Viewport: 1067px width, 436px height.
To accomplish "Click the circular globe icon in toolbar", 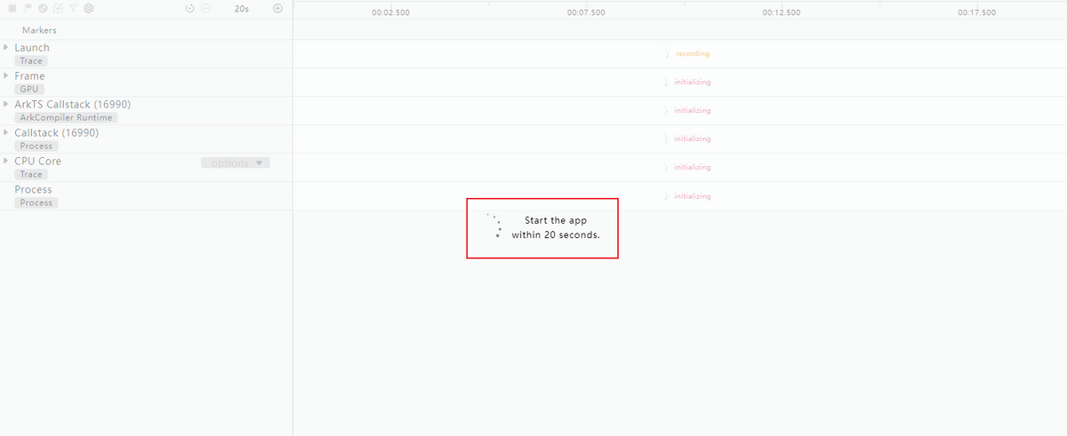I will pos(43,8).
